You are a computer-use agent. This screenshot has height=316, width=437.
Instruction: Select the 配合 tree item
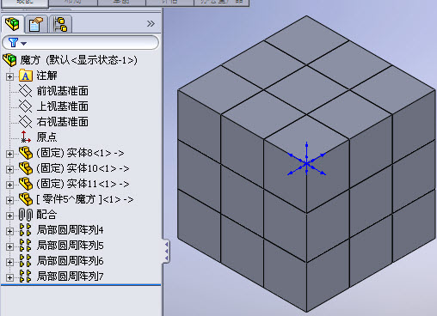(46, 215)
